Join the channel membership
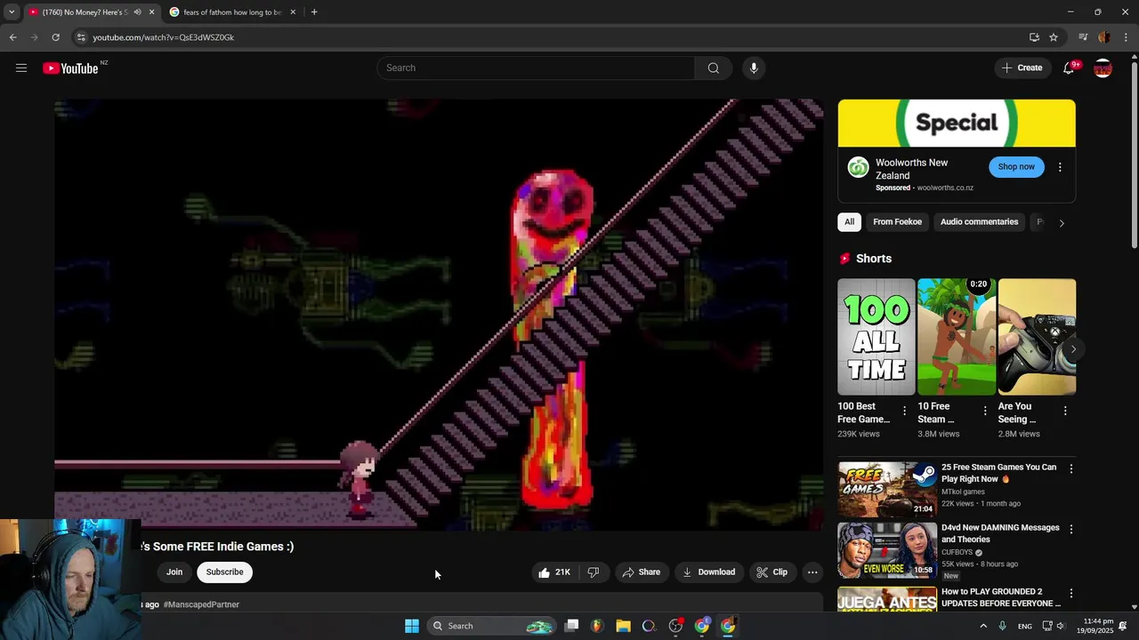1139x640 pixels. 174,572
